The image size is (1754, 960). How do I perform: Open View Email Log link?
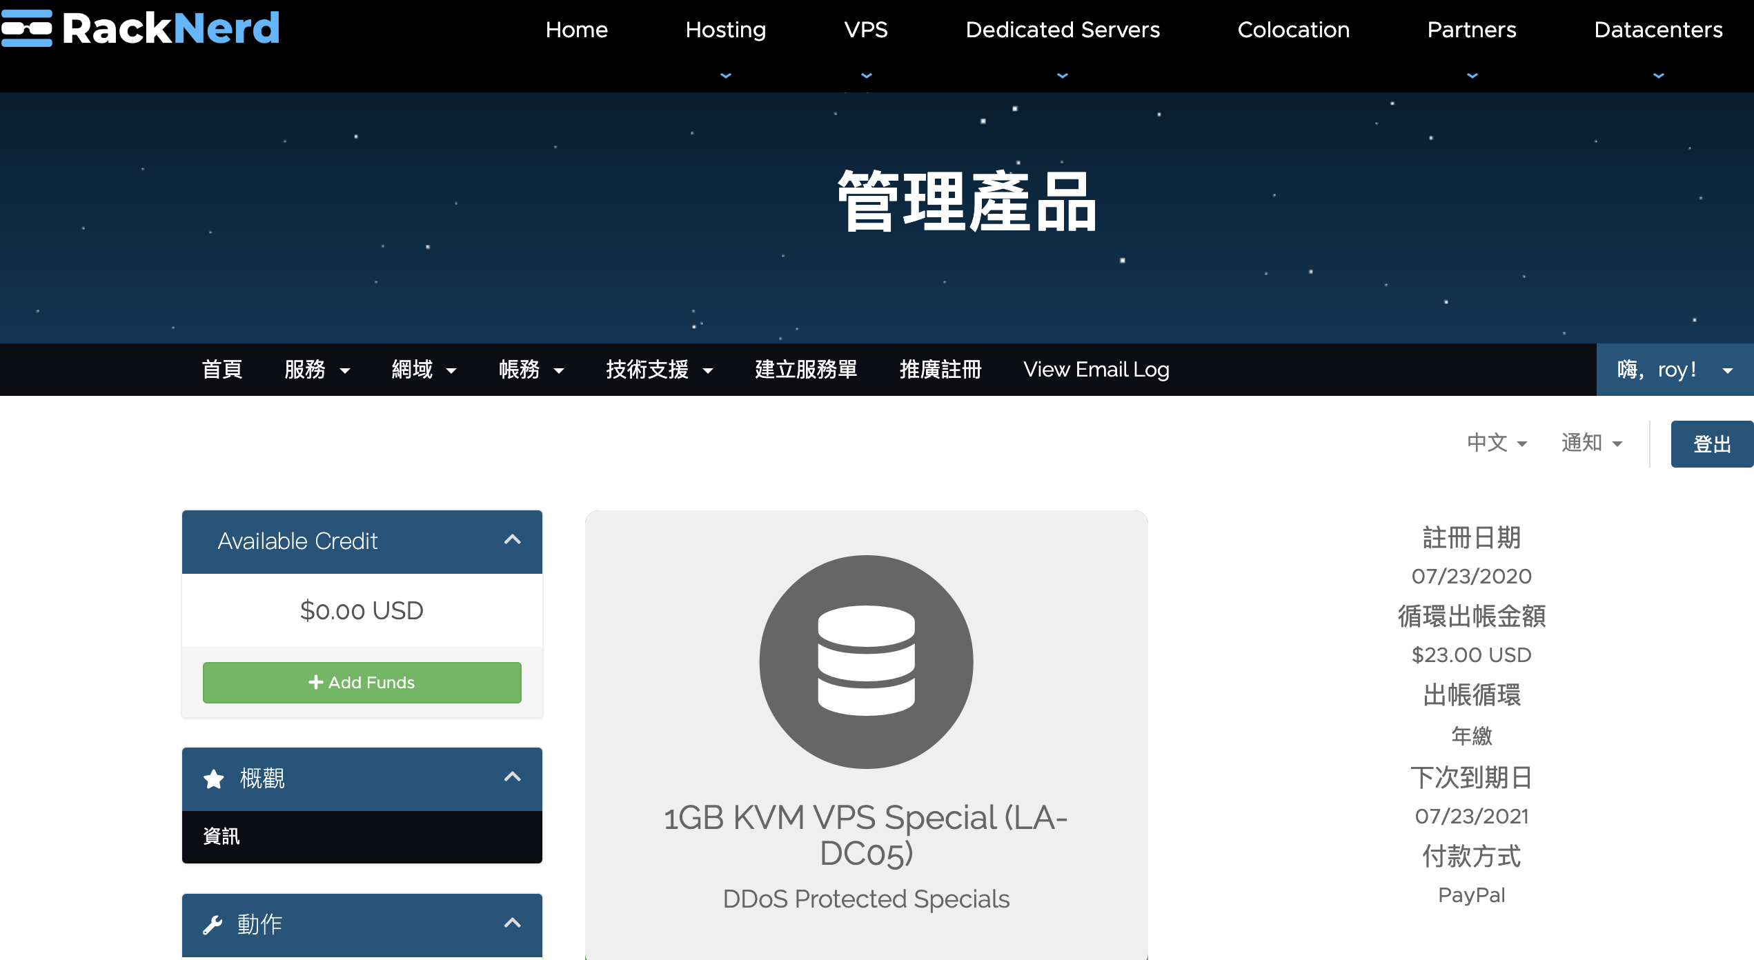(1096, 370)
